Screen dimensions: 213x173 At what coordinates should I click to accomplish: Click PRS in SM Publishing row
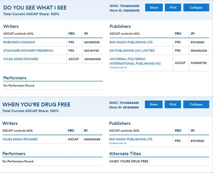click(x=178, y=51)
